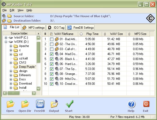Uncheck track 04 - Mad Do
Image resolution: width=157 pixels, height=120 pixels.
point(52,54)
